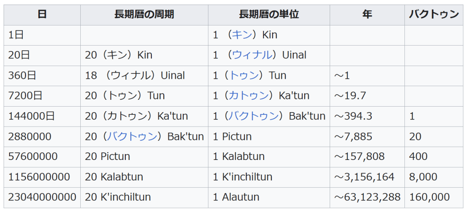Click the "1 Kalabtun" cell
Viewport: 466px width, 211px height.
coord(239,156)
